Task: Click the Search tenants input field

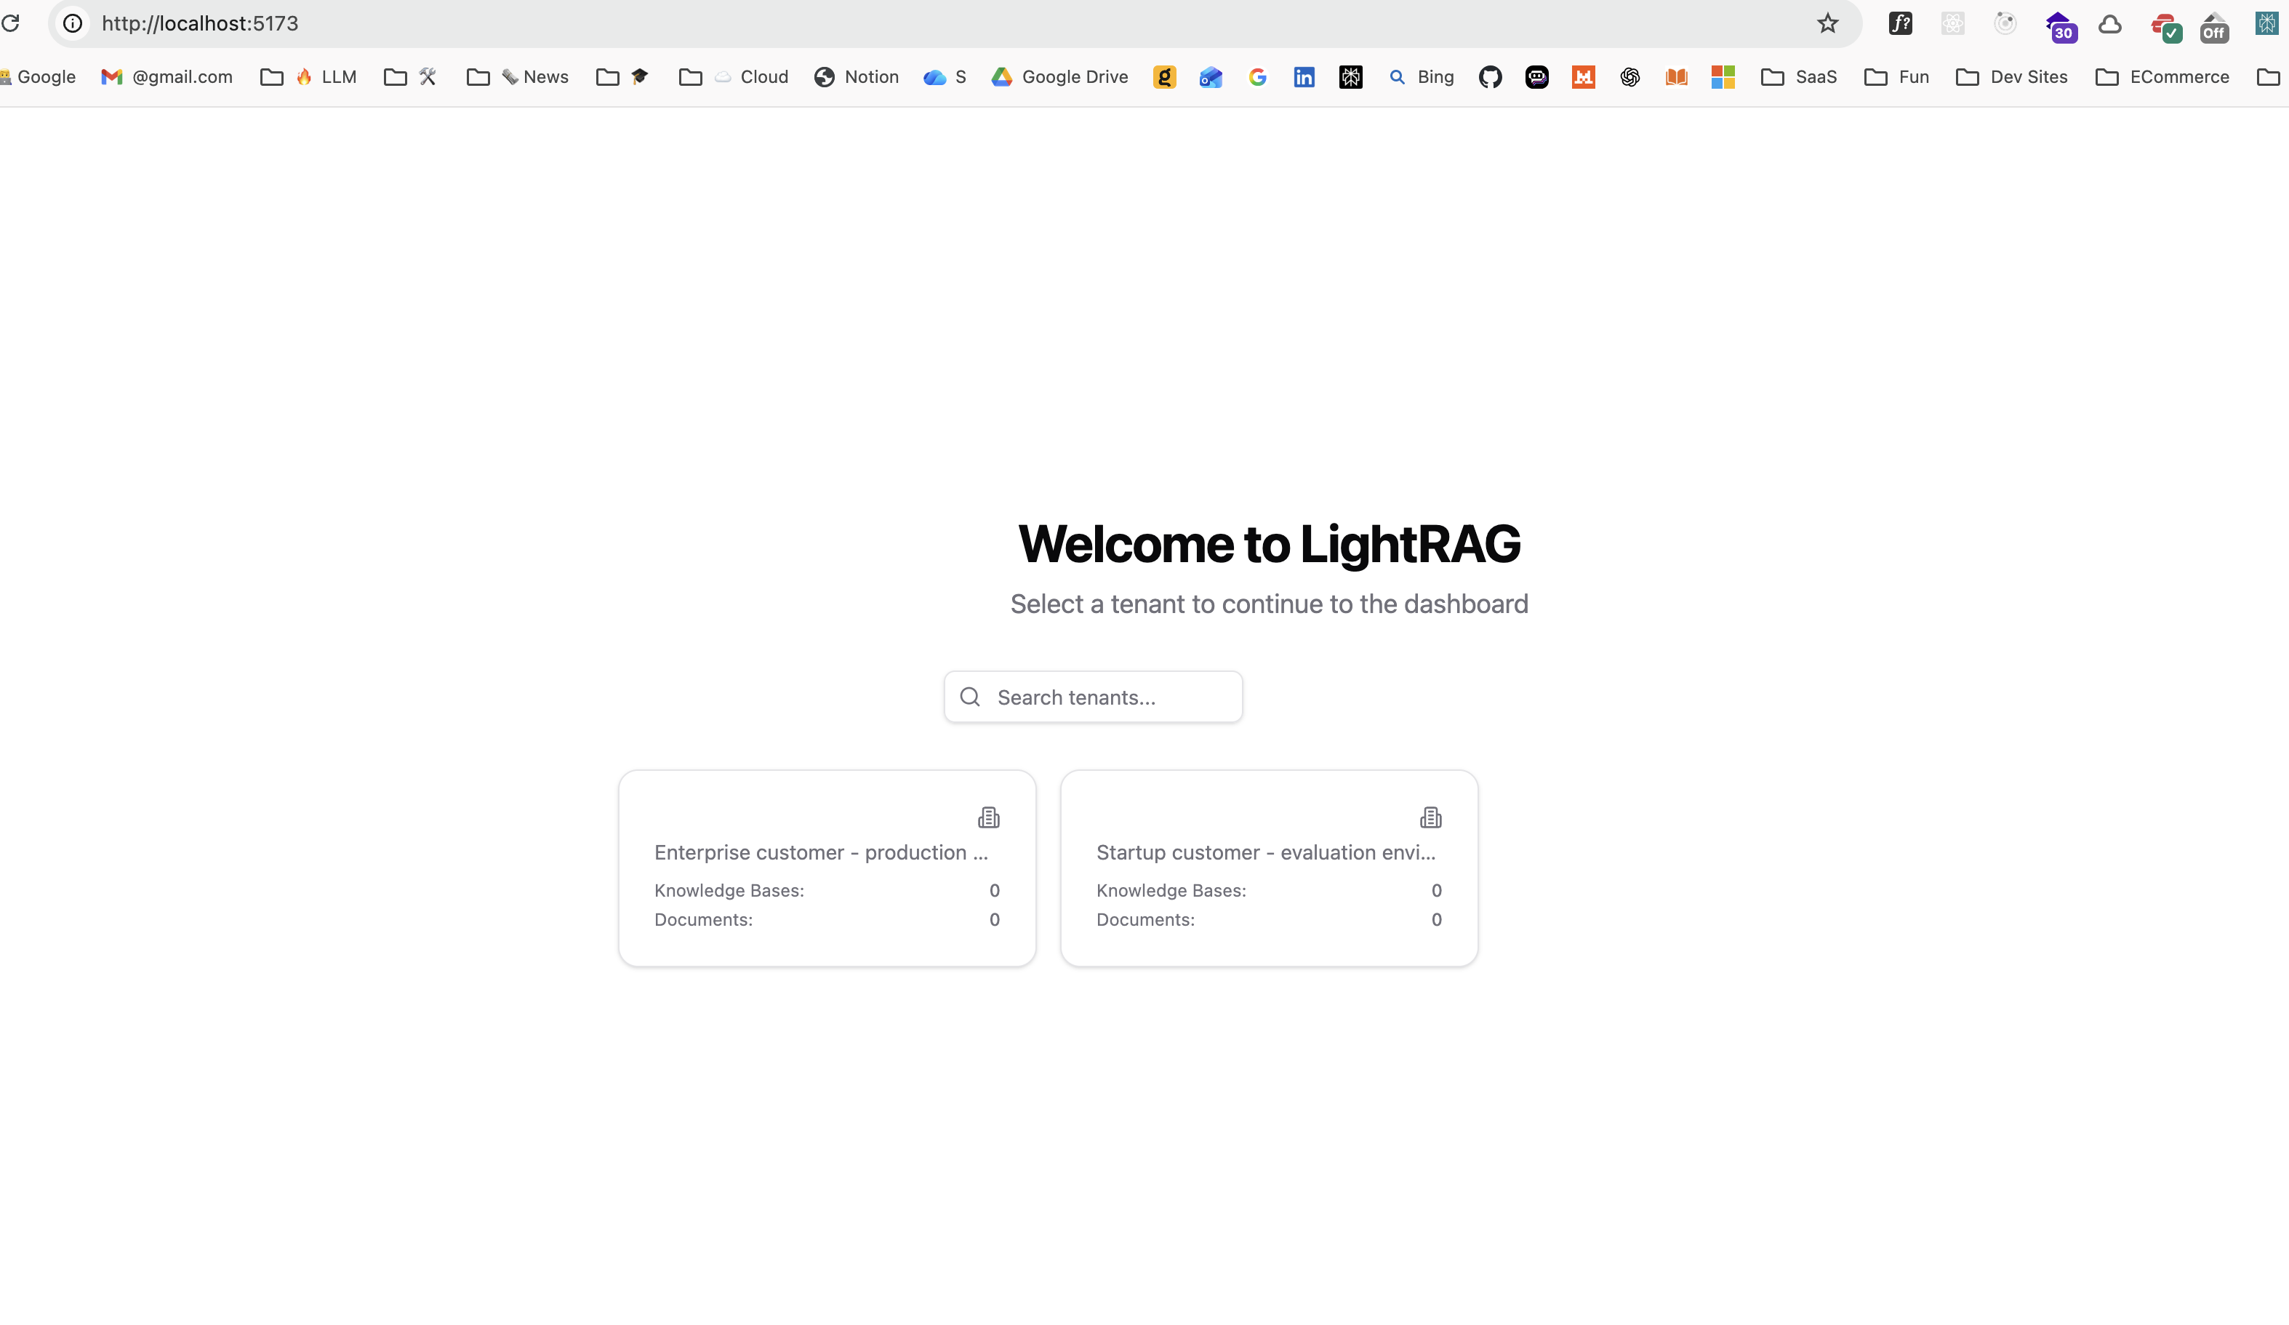Action: pos(1108,697)
